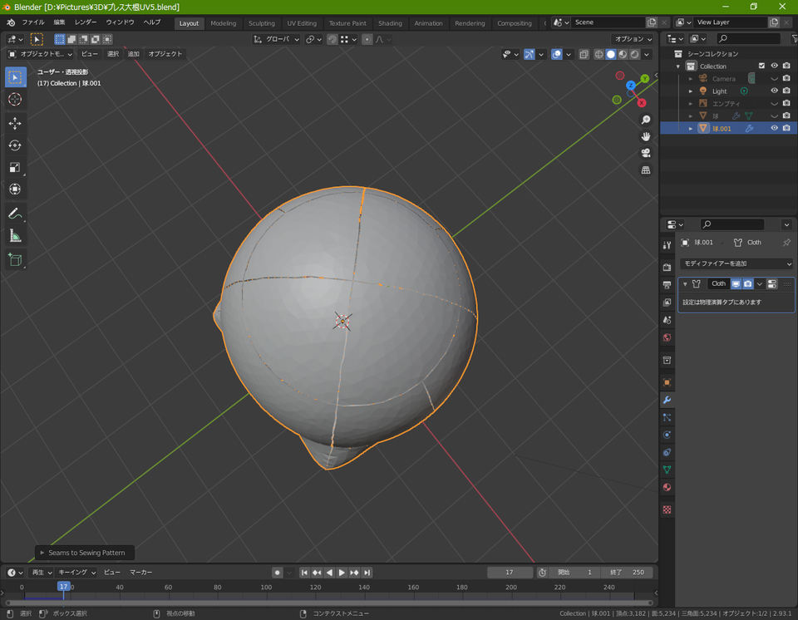The width and height of the screenshot is (798, 620).
Task: Open the オブジェクト menu in viewport header
Action: 165,54
